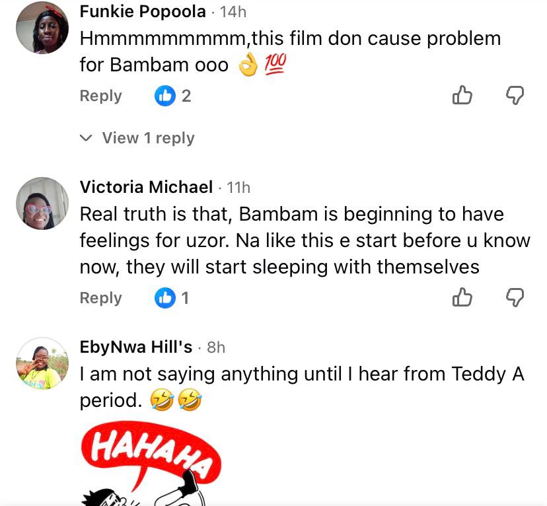
Task: Like Funkie Popoola's comment with thumbs up
Action: click(x=462, y=96)
